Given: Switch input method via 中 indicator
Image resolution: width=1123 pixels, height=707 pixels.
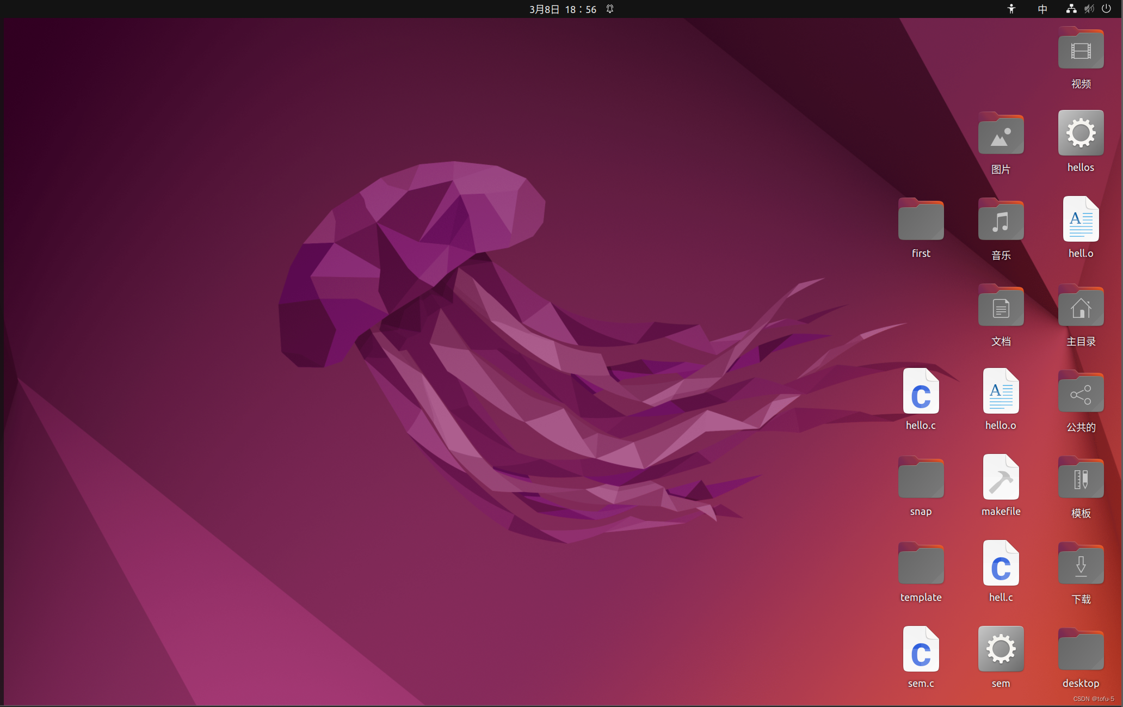Looking at the screenshot, I should 1042,9.
